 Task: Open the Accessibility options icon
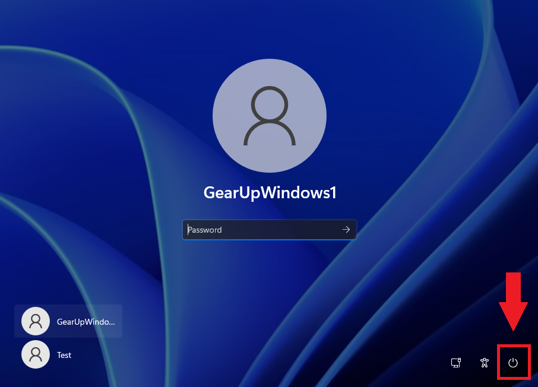pos(485,363)
